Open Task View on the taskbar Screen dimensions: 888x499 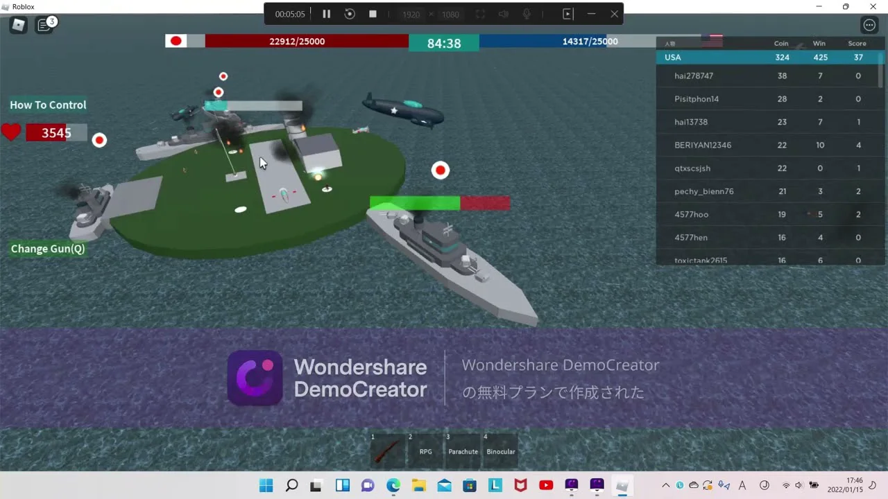pyautogui.click(x=316, y=485)
